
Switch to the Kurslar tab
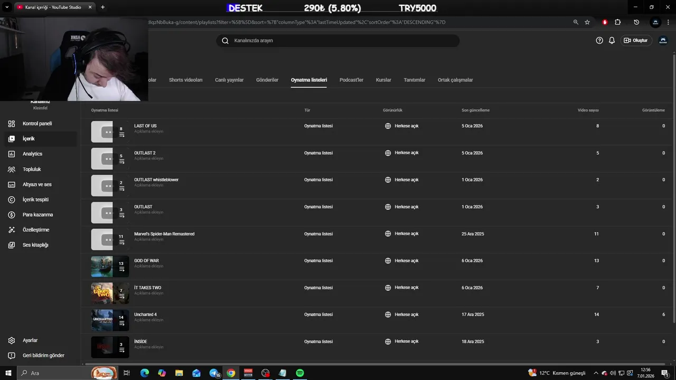383,80
